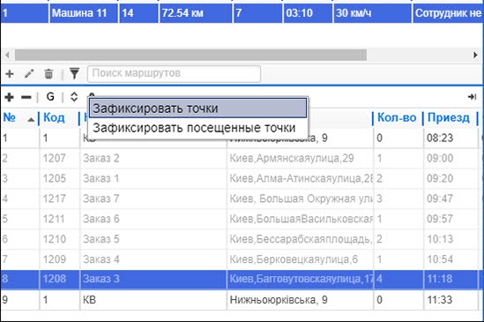484x322 pixels.
Task: Click the '72.54 км' distance cell
Action: click(196, 13)
